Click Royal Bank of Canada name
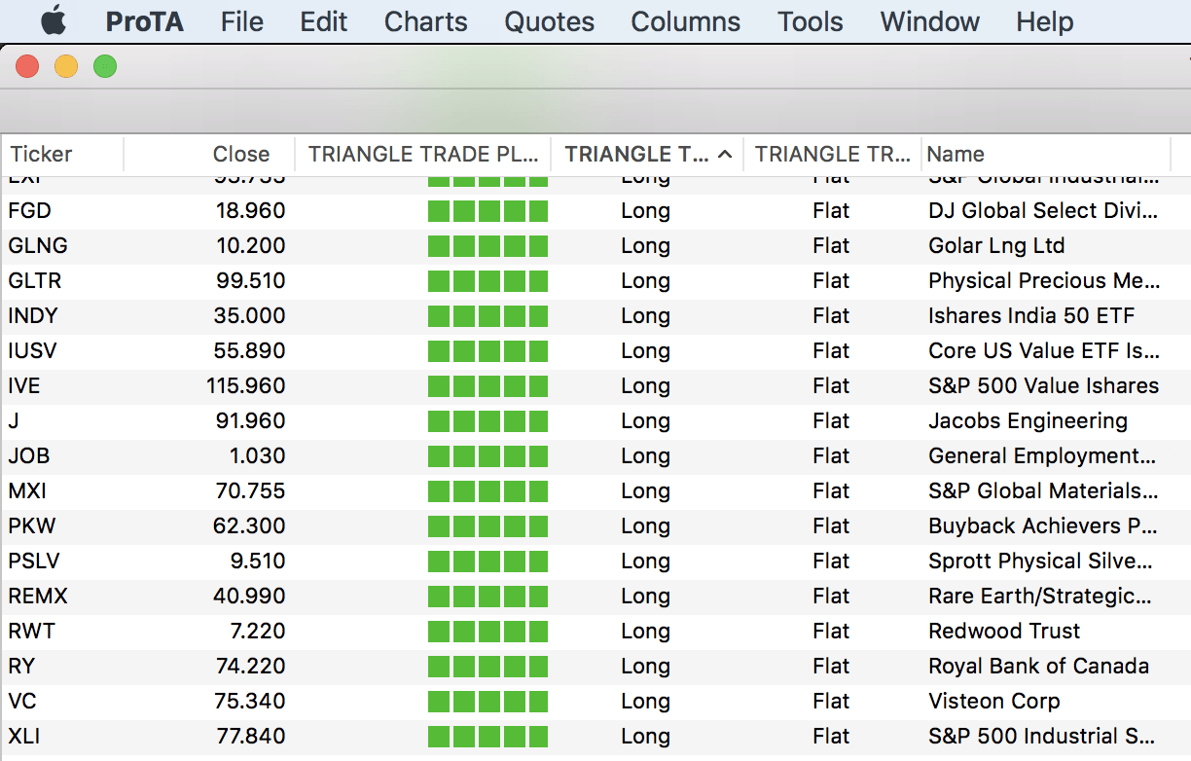The width and height of the screenshot is (1191, 761). click(1039, 666)
